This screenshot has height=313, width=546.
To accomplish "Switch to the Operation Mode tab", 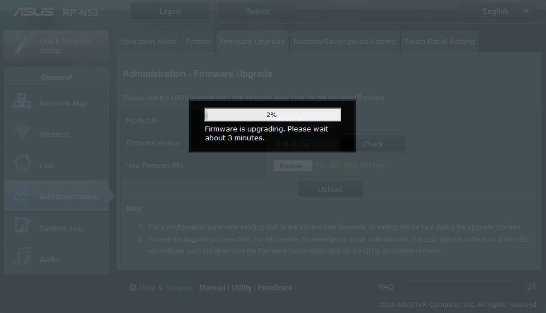I will pyautogui.click(x=148, y=42).
